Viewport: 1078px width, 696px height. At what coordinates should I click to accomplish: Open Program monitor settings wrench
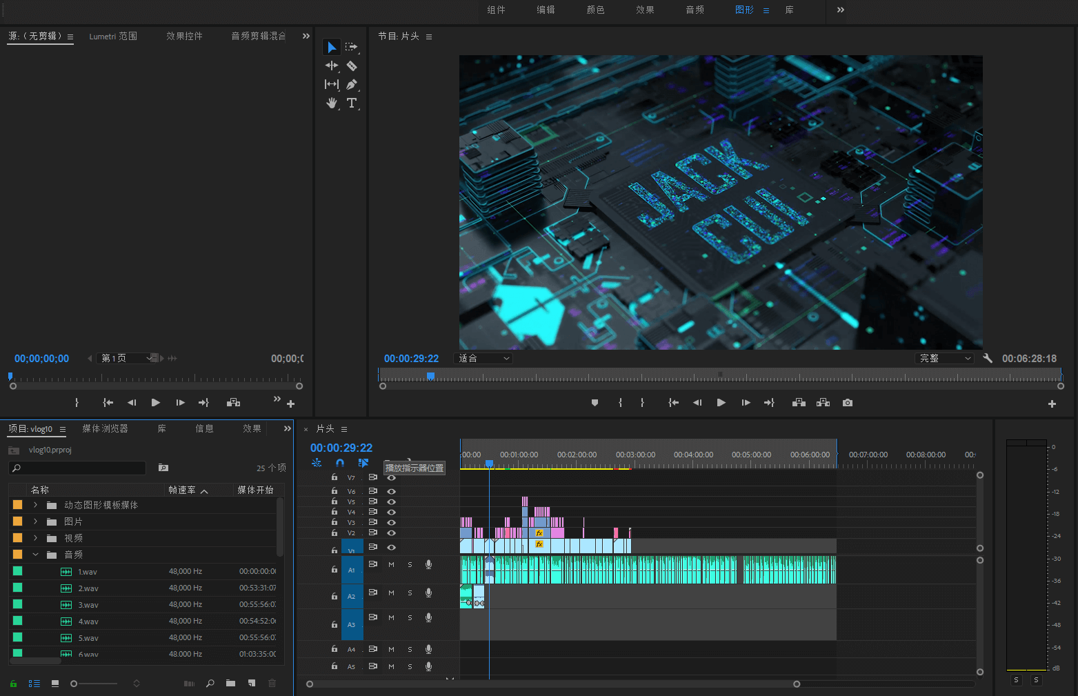click(x=988, y=358)
